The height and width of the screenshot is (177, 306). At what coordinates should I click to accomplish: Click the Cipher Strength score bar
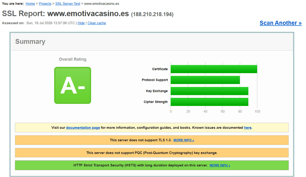(210, 102)
